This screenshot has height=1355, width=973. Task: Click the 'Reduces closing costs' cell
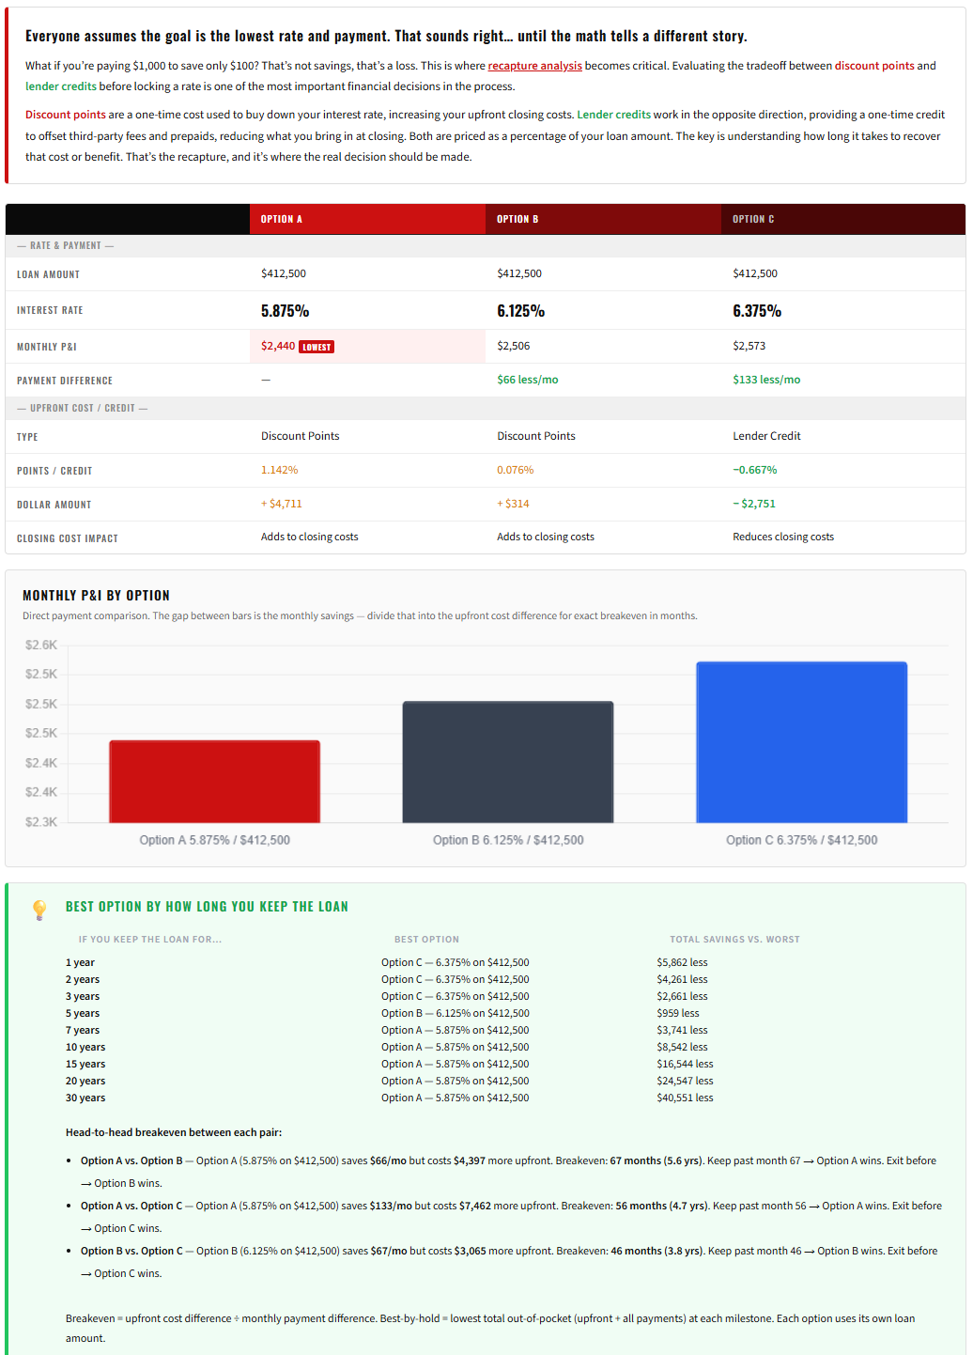tap(783, 537)
